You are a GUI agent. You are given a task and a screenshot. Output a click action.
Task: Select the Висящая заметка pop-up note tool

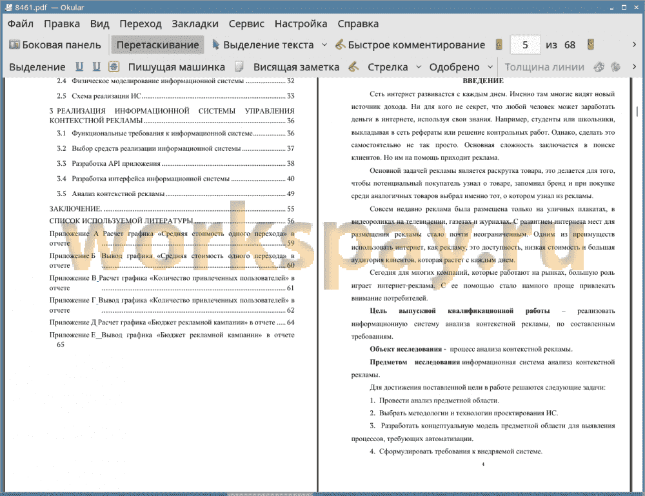point(296,67)
